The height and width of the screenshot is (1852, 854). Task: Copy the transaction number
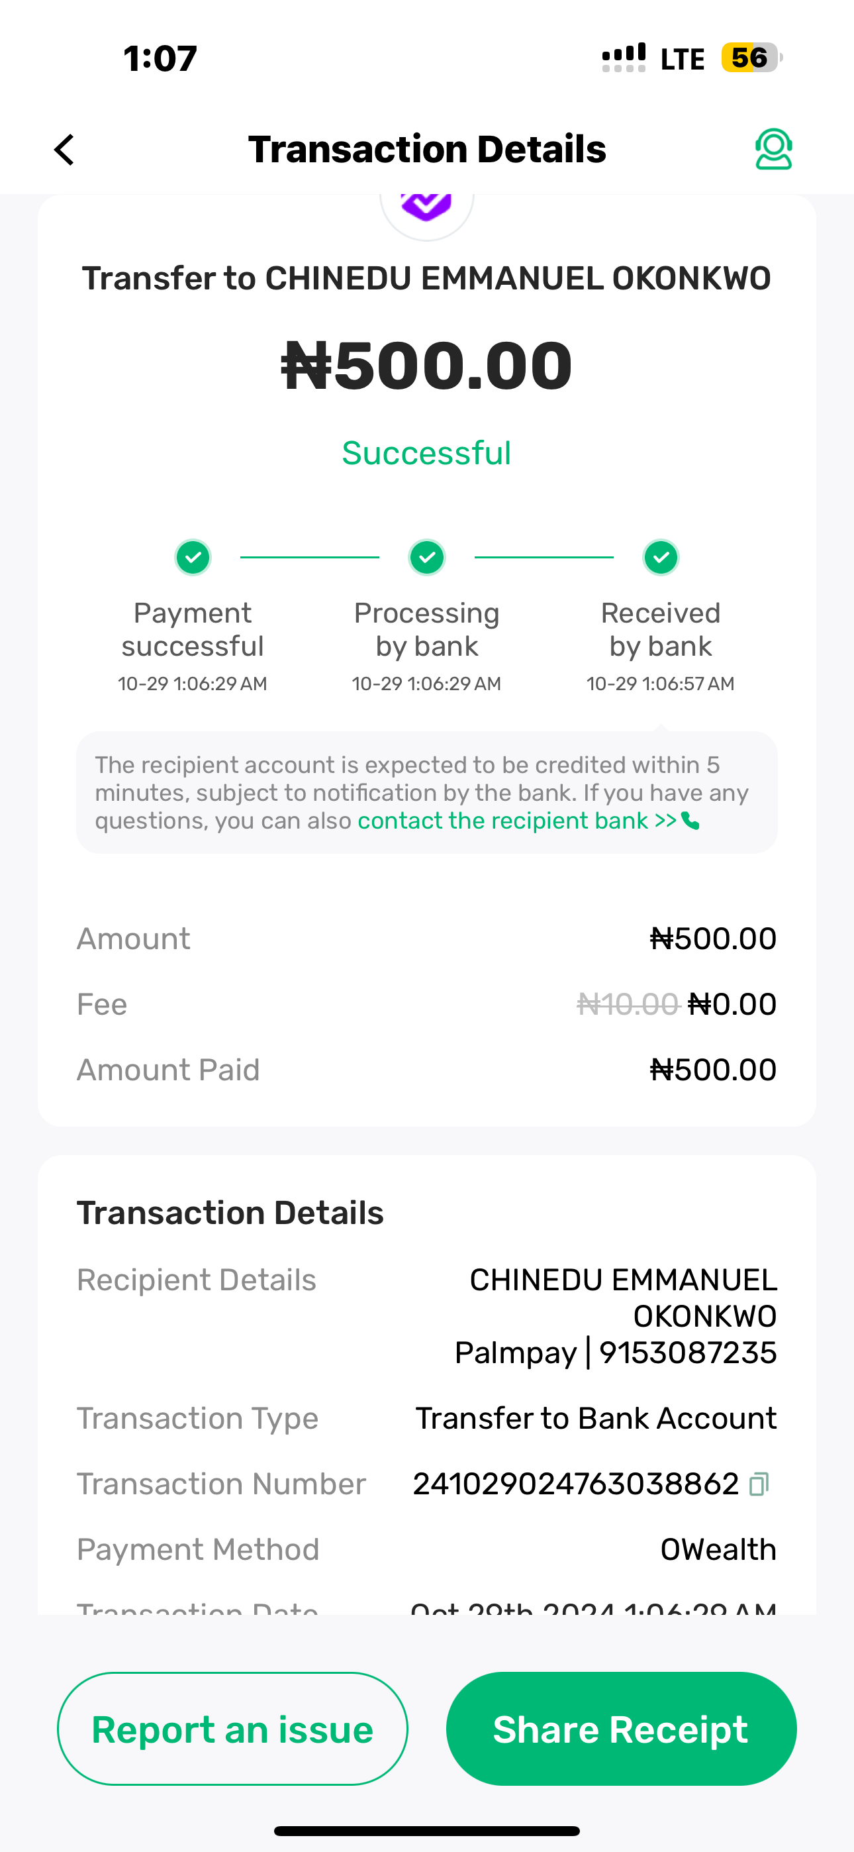pos(759,1484)
